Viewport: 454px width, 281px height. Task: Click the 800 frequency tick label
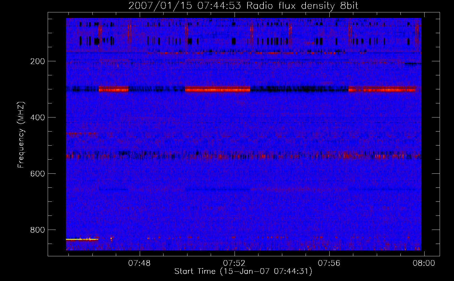click(38, 230)
